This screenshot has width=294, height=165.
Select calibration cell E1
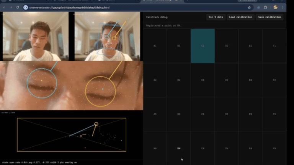[250, 46]
